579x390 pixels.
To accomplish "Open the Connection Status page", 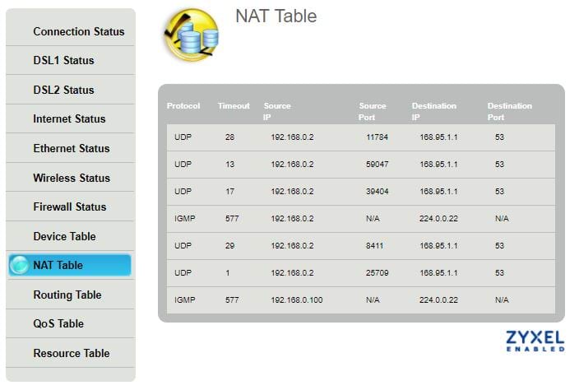I will click(78, 31).
